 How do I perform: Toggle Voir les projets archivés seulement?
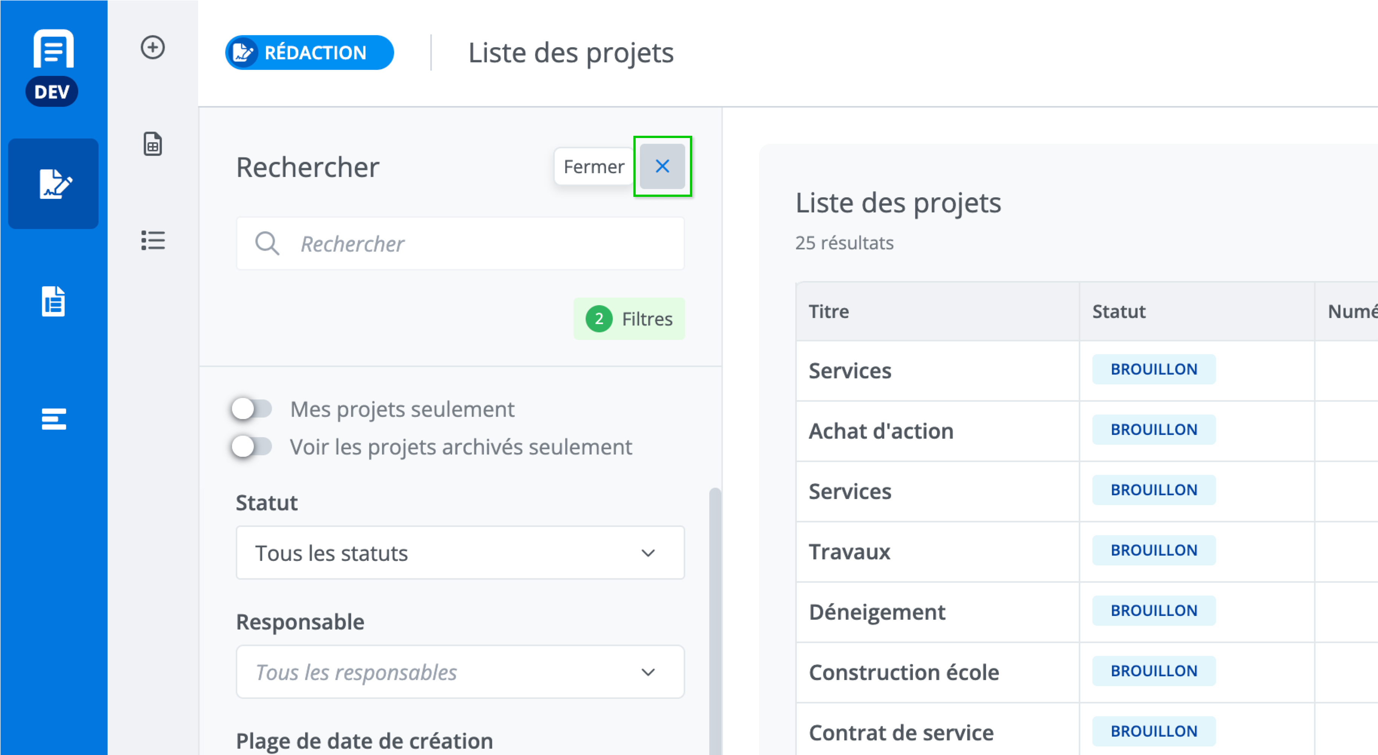252,446
